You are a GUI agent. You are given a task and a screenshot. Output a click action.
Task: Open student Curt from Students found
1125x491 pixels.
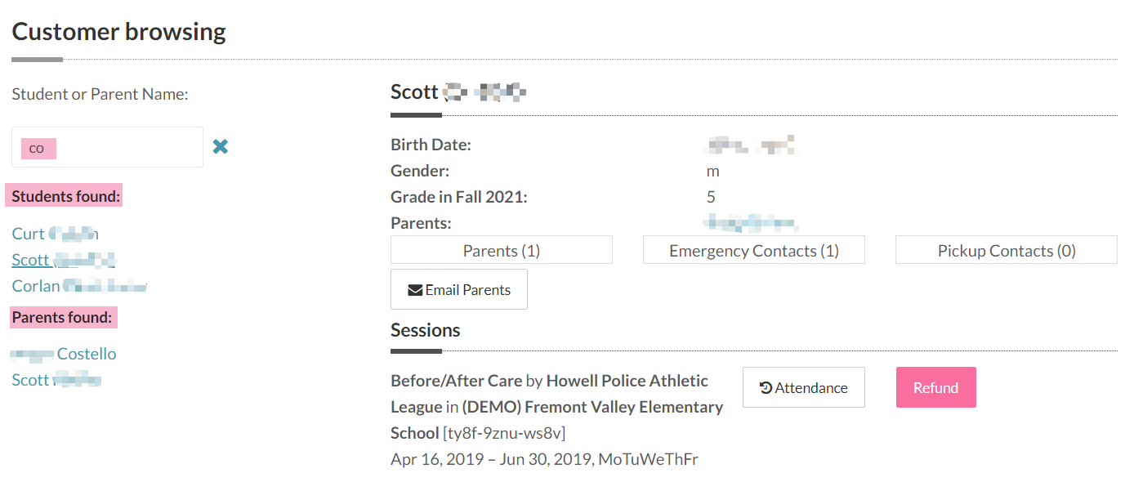click(x=55, y=234)
